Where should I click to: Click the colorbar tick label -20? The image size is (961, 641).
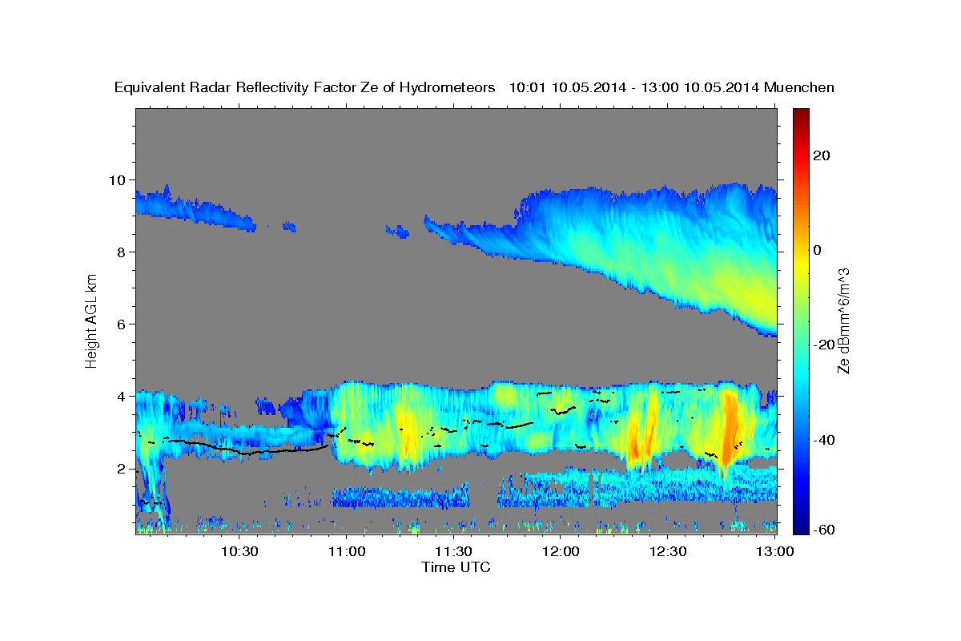[823, 345]
